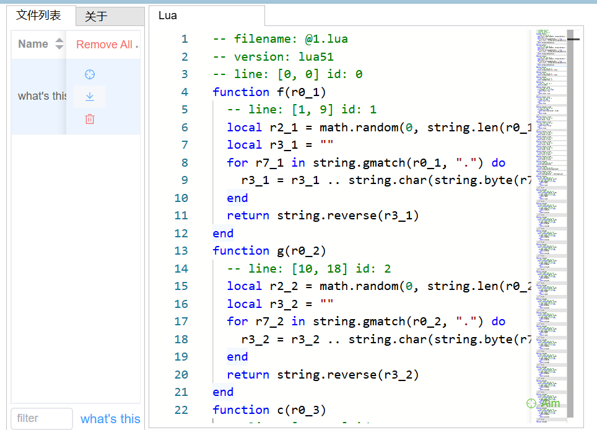Viewport: 597px width, 430px height.
Task: Click line number 22 in the gutter
Action: coord(181,410)
